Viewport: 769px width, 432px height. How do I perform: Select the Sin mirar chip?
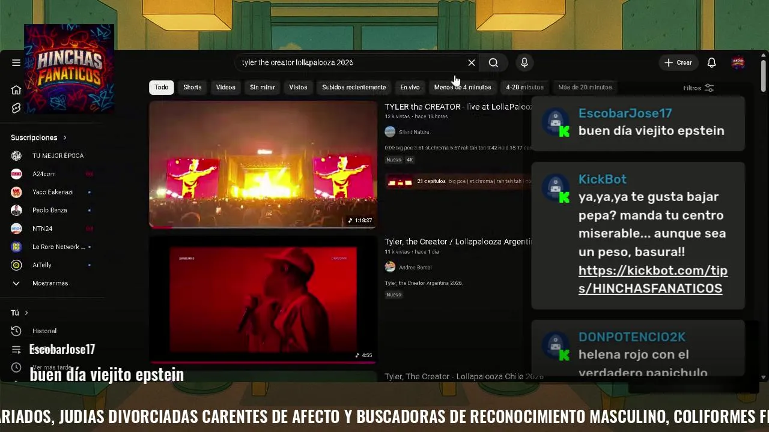click(x=263, y=87)
